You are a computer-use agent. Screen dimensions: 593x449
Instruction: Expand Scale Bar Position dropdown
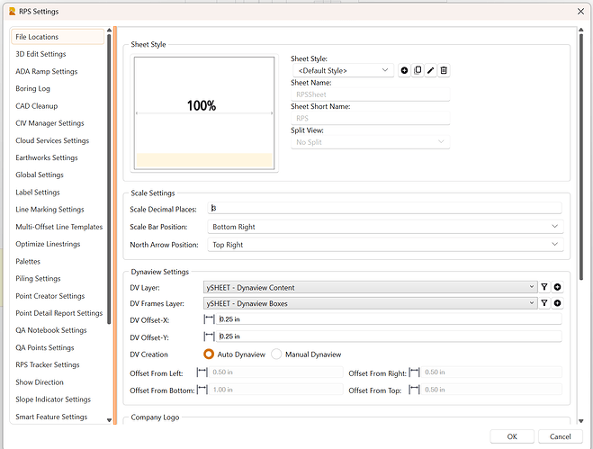[384, 227]
